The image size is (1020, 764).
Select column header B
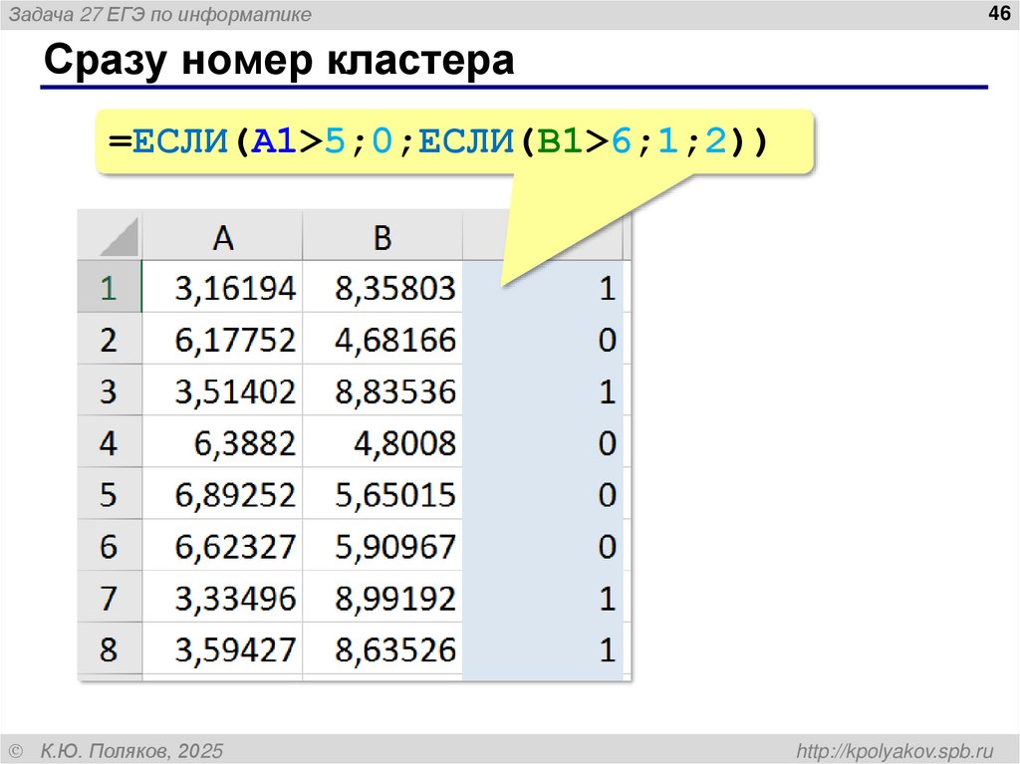coord(382,236)
